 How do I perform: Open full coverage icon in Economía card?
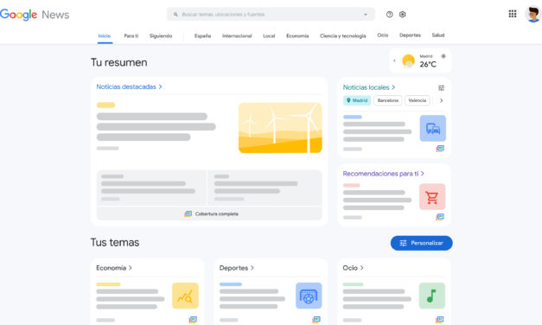point(193,320)
